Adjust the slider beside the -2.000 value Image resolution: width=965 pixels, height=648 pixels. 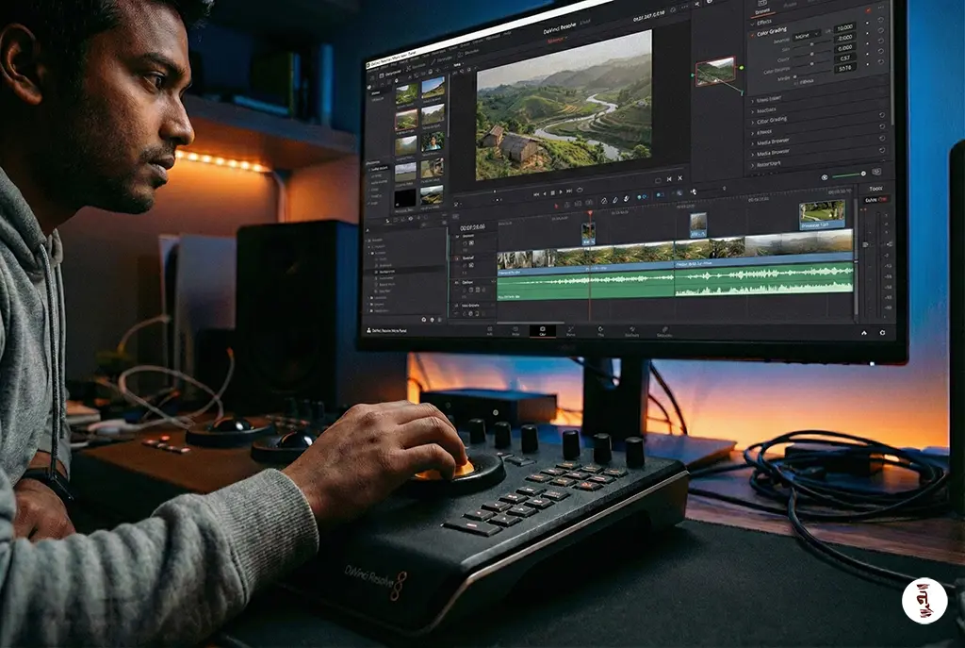812,45
